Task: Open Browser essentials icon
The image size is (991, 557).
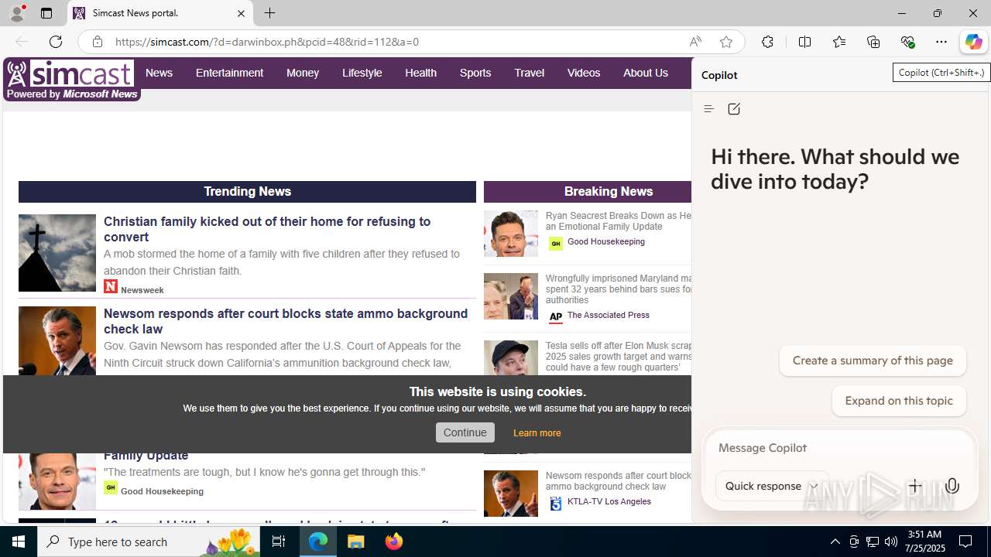Action: [907, 42]
